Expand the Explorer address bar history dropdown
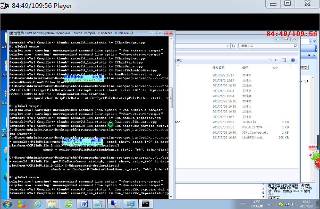Viewport: 320px width, 209px height. coord(228,46)
